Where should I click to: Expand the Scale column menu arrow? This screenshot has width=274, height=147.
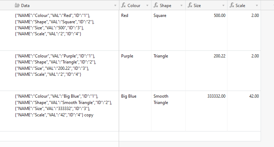(x=257, y=6)
